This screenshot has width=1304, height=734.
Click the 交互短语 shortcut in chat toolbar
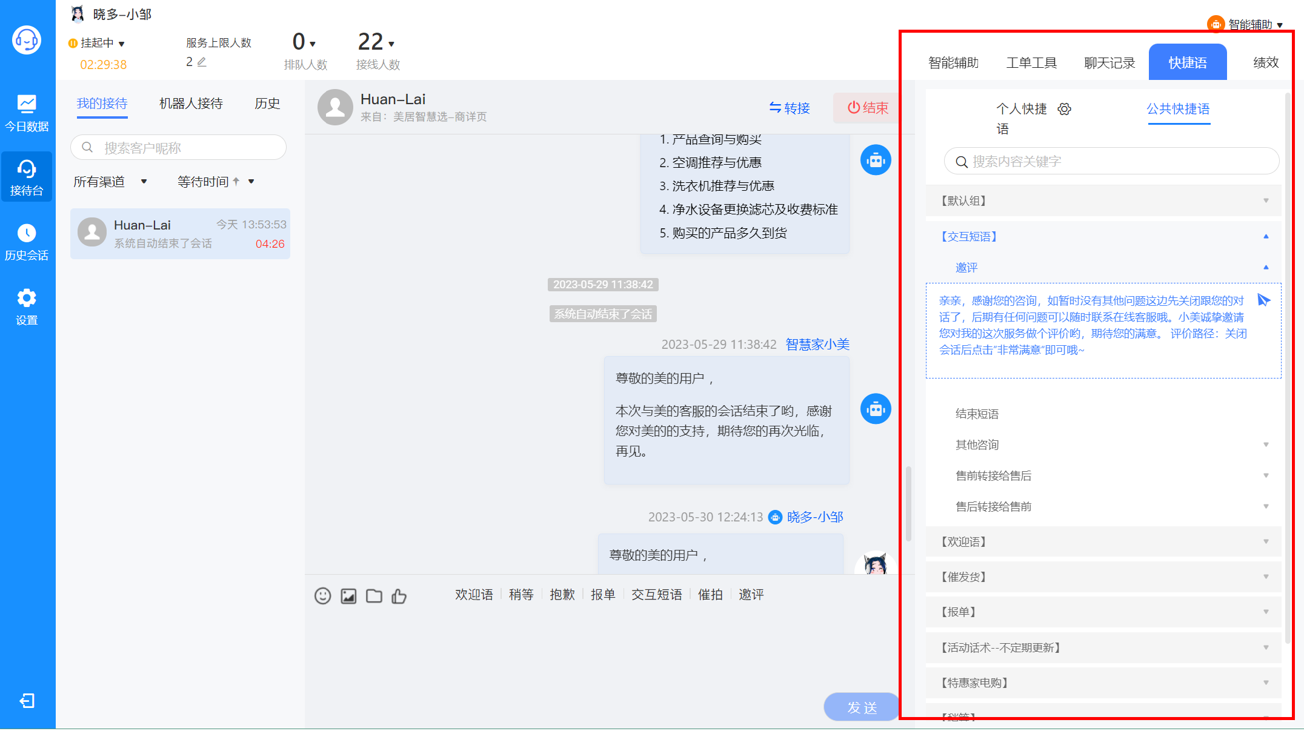point(657,595)
